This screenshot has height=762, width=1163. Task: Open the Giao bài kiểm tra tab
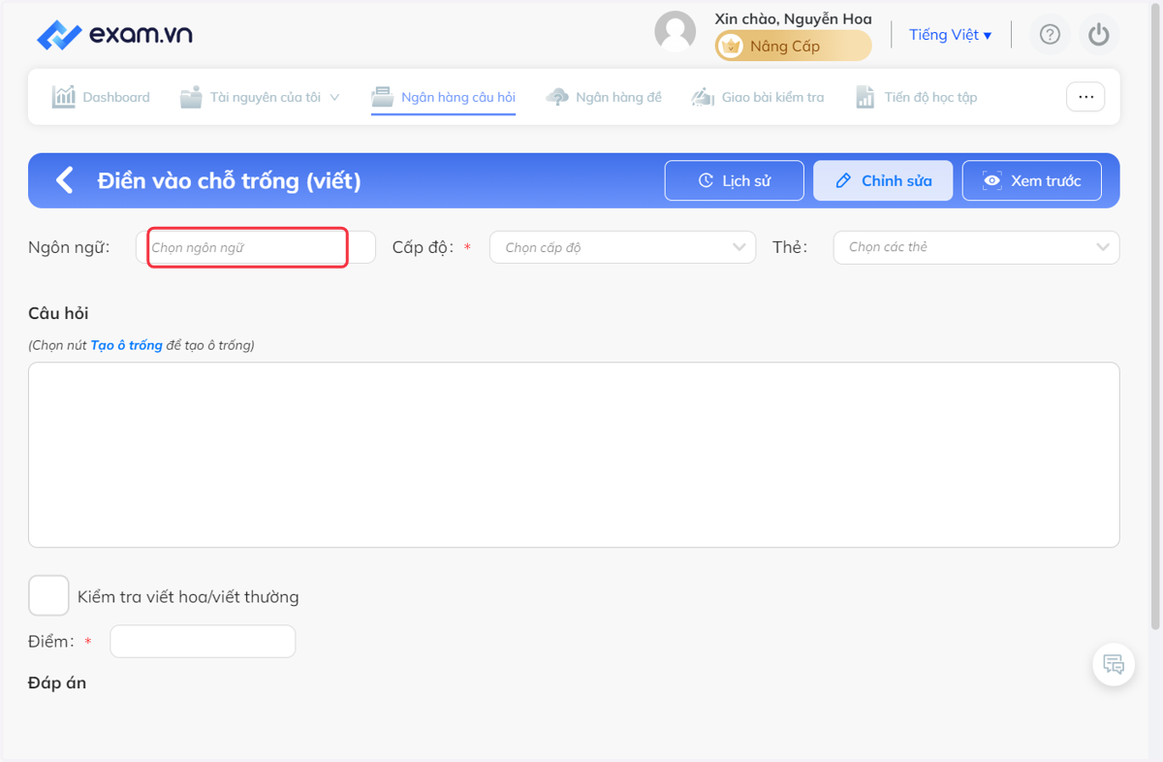click(x=758, y=97)
